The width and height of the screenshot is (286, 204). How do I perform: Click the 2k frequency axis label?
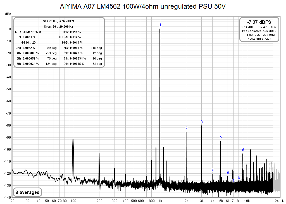pyautogui.click(x=186, y=201)
